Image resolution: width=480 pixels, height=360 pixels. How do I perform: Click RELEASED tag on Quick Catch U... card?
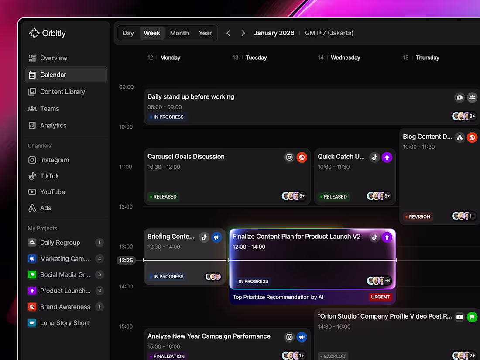coord(334,196)
